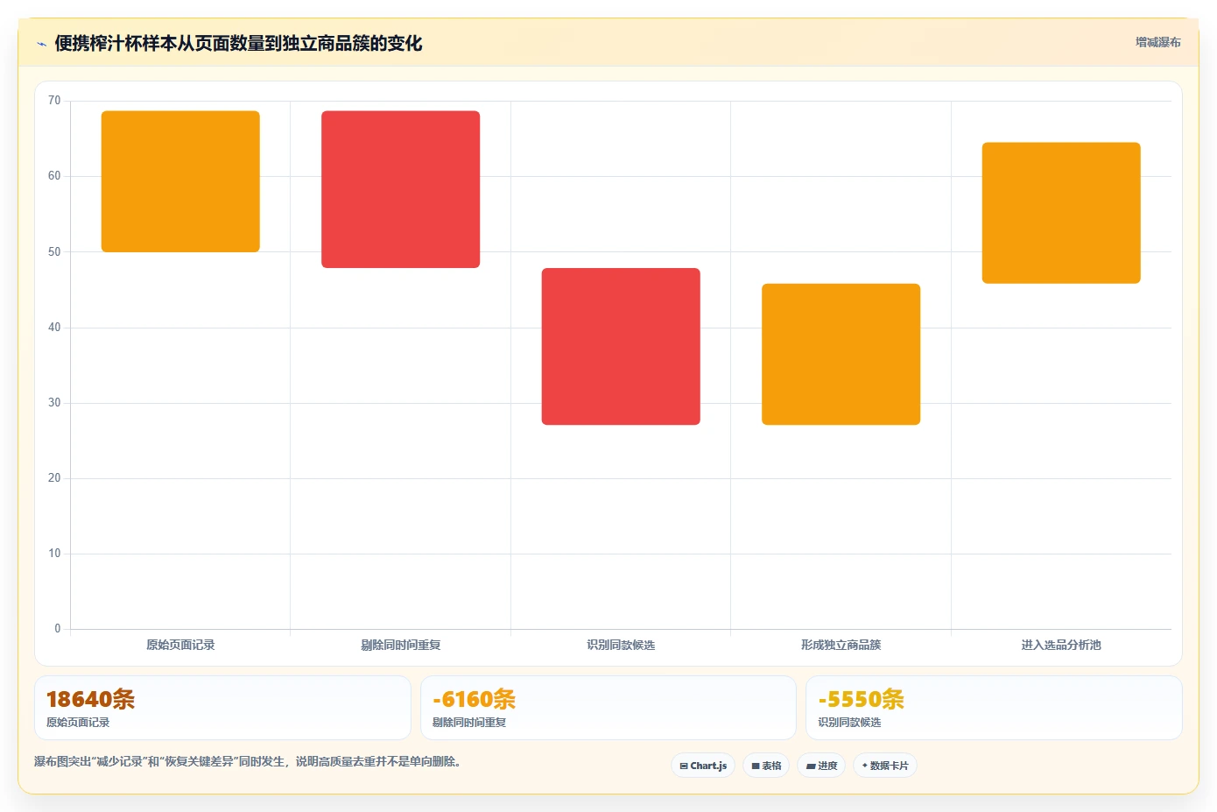The height and width of the screenshot is (812, 1217).
Task: Click the chart title 便携榨汁杯样本 heading
Action: coord(238,43)
